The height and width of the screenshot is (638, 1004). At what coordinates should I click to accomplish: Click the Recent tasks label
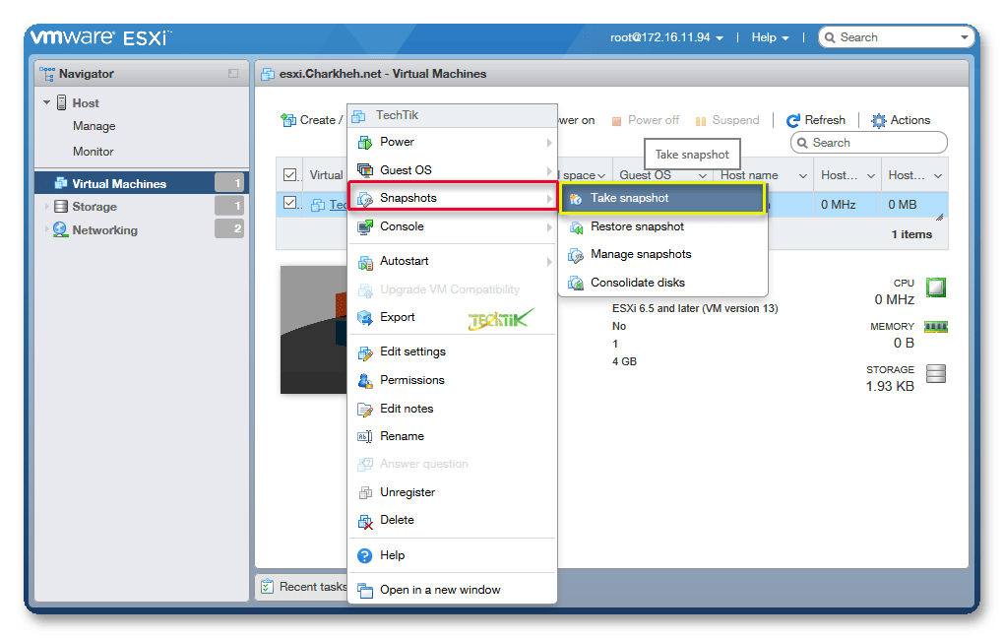click(x=313, y=587)
